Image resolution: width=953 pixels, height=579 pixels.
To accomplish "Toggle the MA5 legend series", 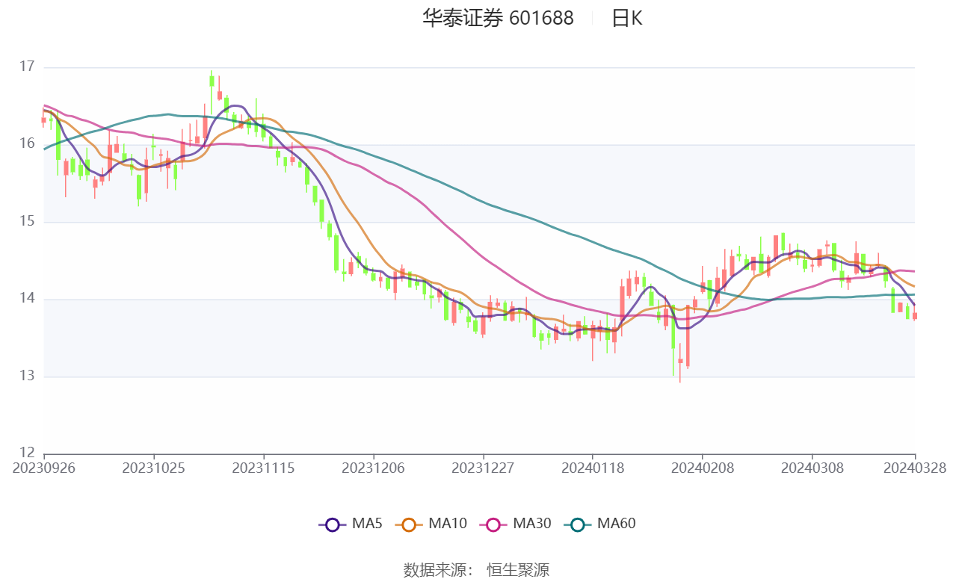I will [350, 524].
